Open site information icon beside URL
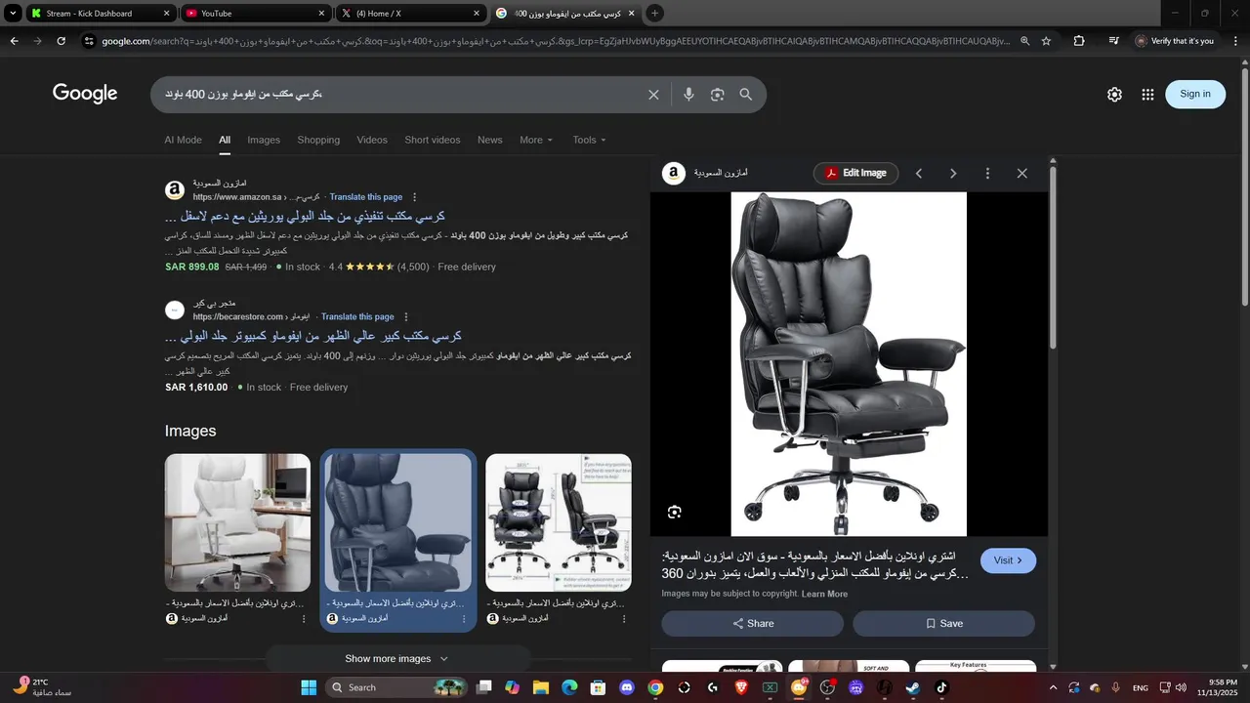1250x703 pixels. pos(89,41)
